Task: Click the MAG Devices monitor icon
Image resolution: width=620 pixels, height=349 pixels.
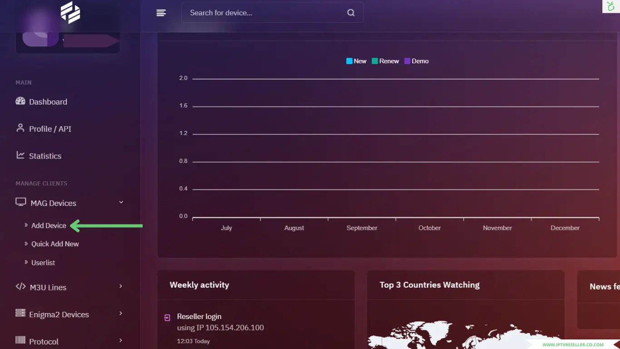Action: (x=21, y=202)
